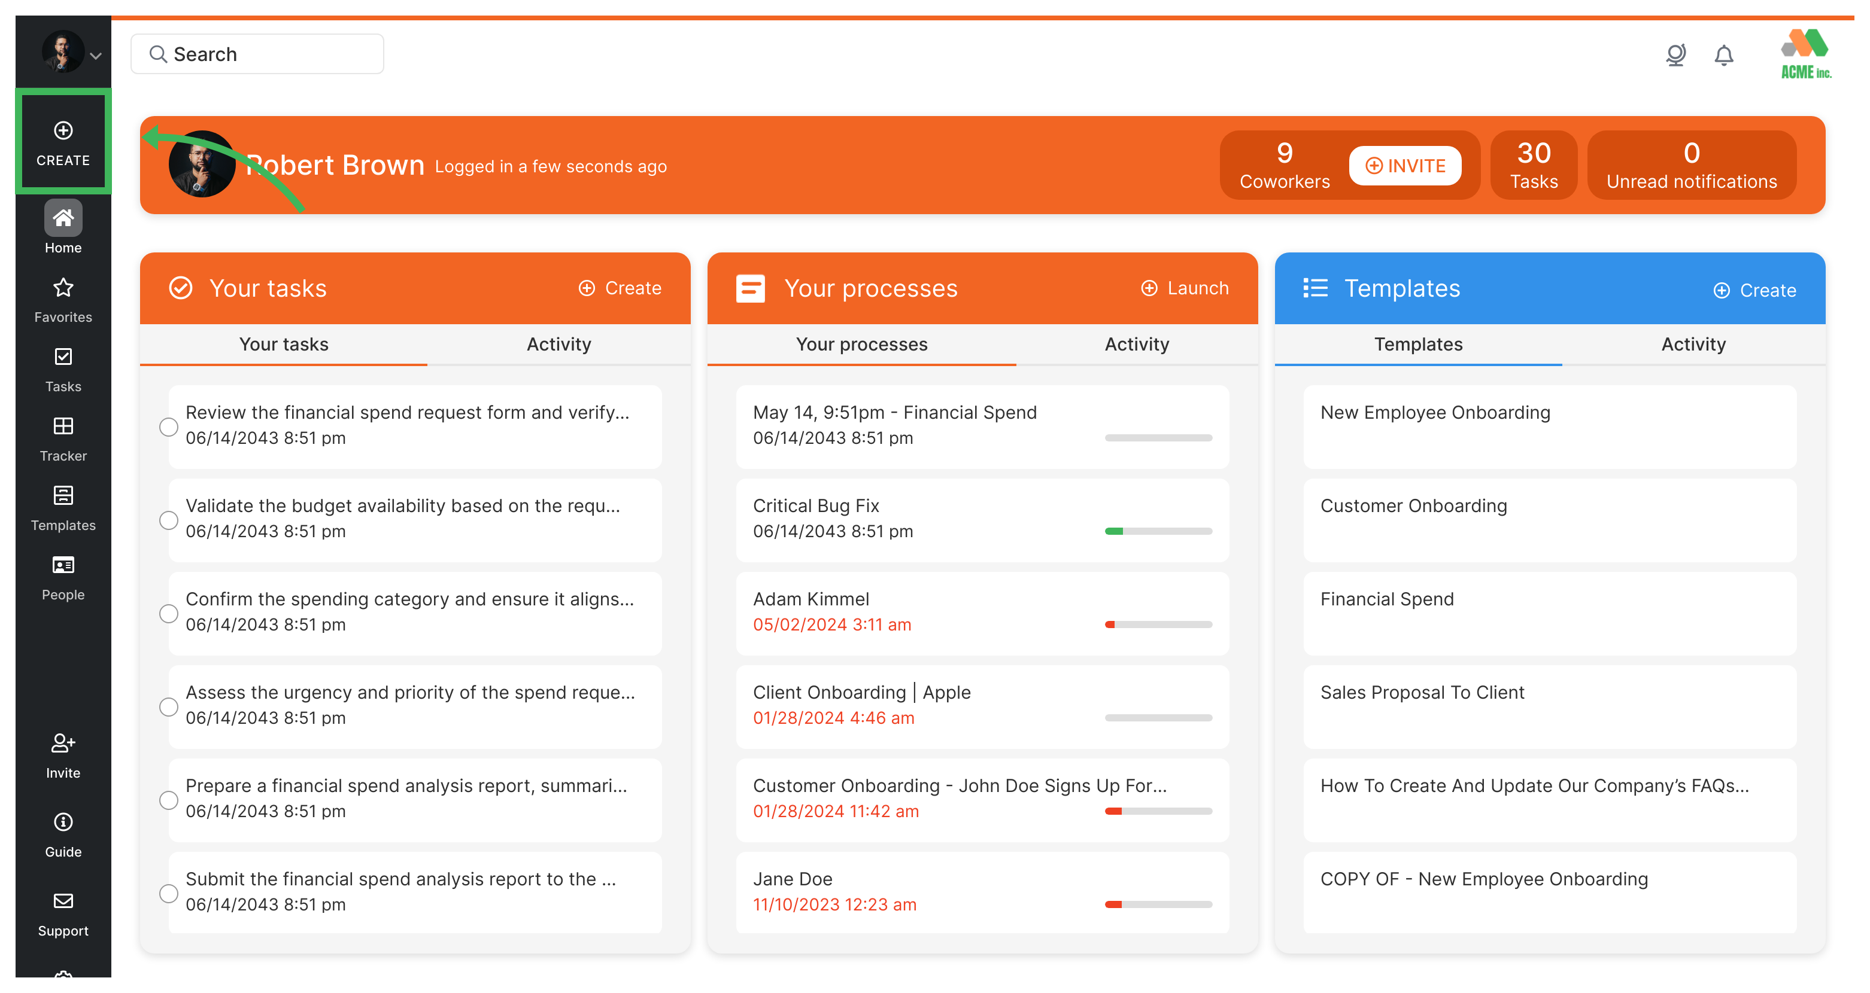Switch to Templates tab in Templates panel
This screenshot has width=1870, height=993.
pos(1419,345)
